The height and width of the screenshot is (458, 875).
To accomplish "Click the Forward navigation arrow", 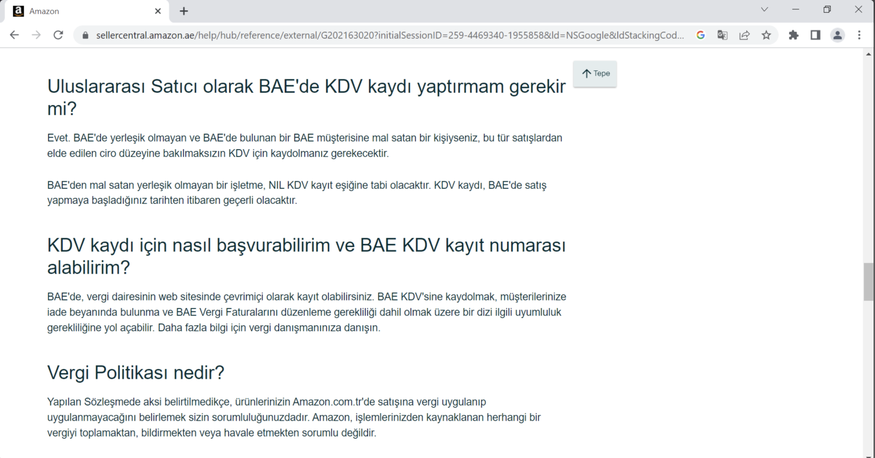I will point(36,35).
